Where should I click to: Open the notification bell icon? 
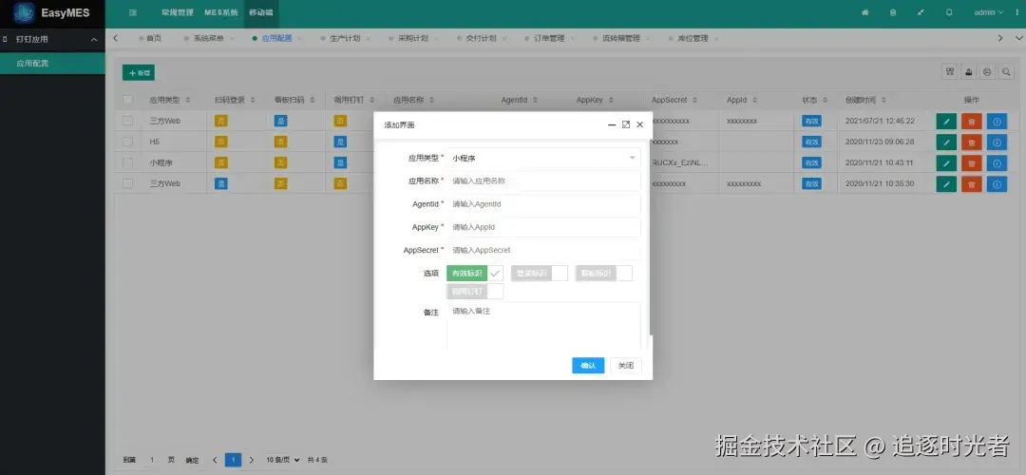point(949,12)
